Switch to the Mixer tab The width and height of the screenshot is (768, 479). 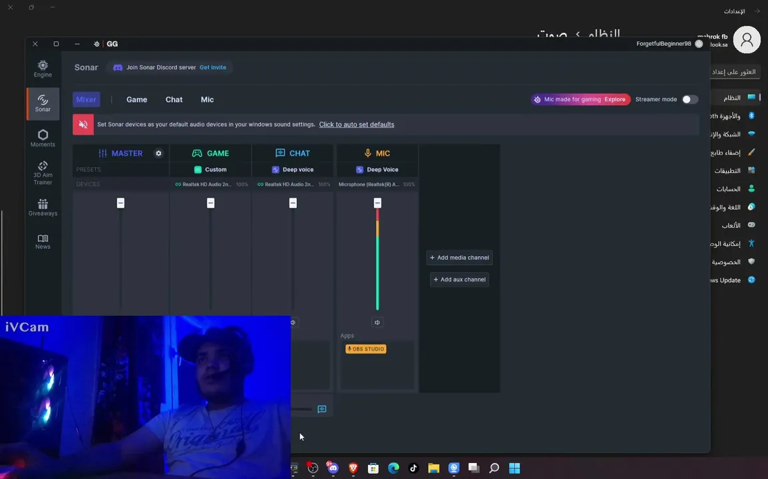[87, 99]
